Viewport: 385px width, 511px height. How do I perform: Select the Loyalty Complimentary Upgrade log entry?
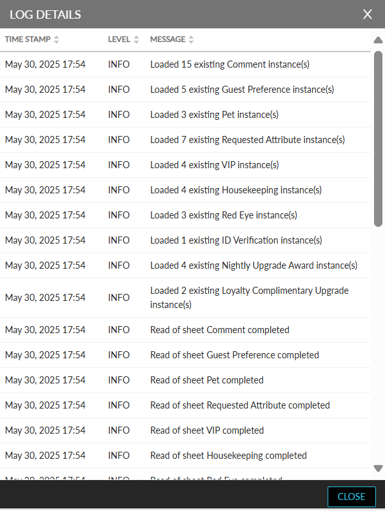(x=185, y=298)
